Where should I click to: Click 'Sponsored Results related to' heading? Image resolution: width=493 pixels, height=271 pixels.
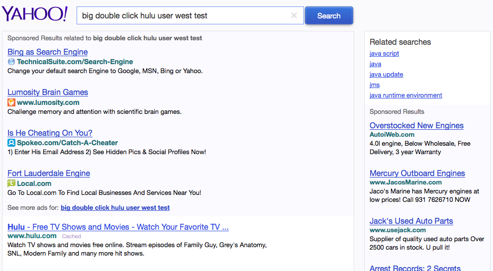pos(104,38)
